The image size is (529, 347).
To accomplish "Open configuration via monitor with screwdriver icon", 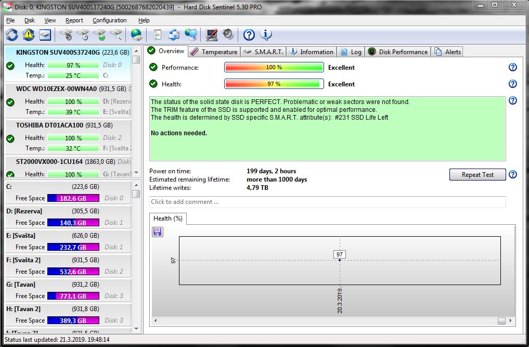I will click(x=212, y=34).
